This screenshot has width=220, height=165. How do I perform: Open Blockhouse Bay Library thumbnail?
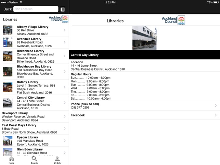[x=8, y=72]
